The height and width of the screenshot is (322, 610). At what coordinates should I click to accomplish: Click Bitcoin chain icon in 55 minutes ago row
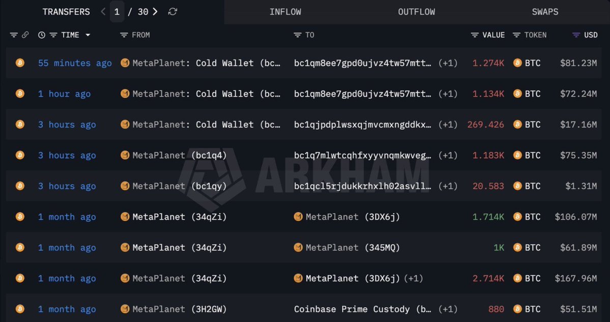20,63
